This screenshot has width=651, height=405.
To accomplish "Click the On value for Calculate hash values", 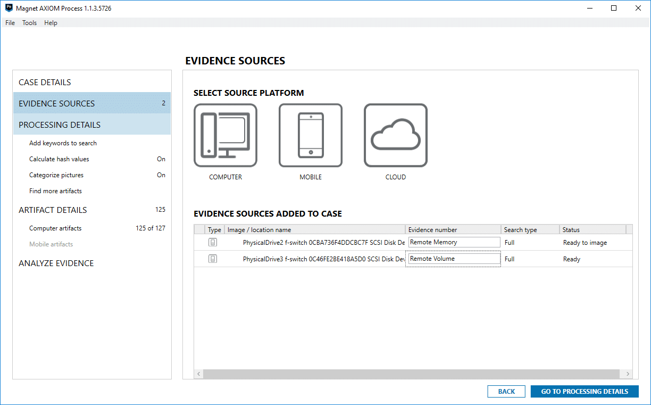I will click(x=161, y=159).
